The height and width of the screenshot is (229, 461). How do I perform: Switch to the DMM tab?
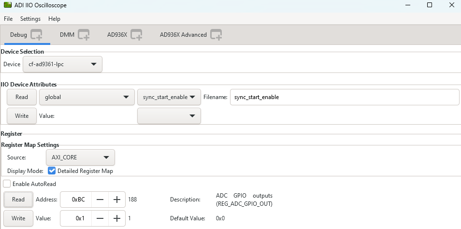(x=67, y=35)
